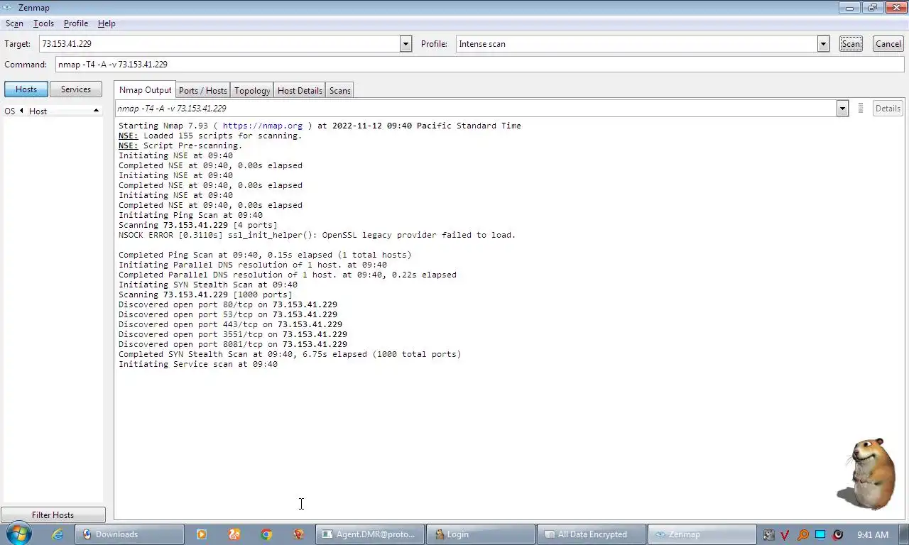Click the cyan monitor icon in the system tray
The width and height of the screenshot is (909, 545).
[820, 534]
